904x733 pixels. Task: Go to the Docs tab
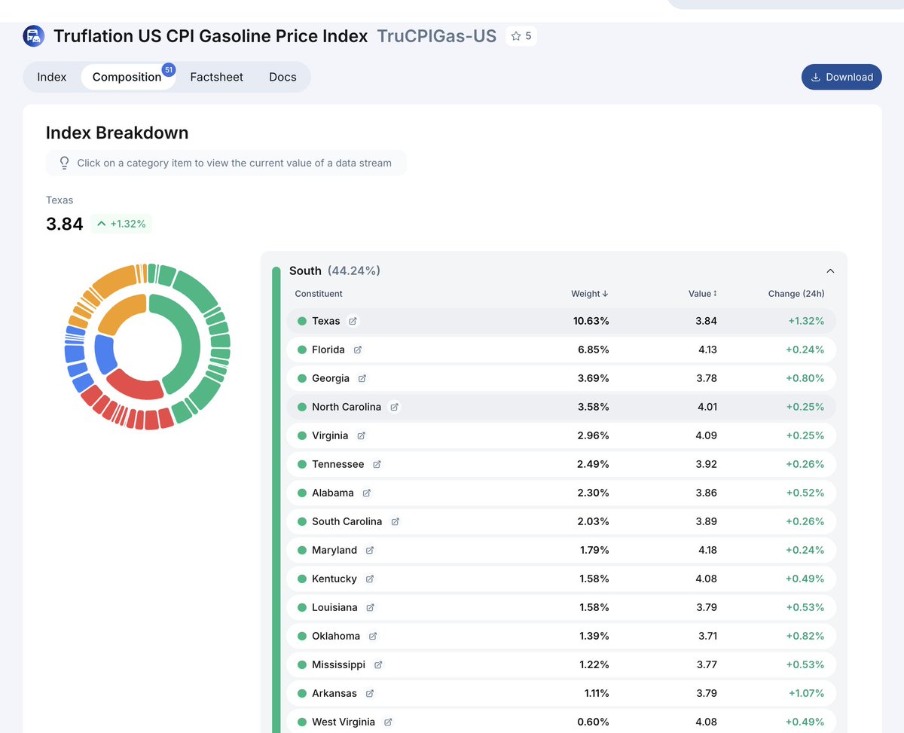point(282,77)
